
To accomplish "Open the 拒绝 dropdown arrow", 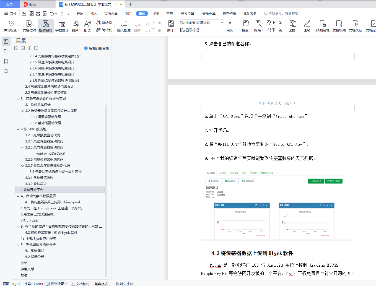I will pyautogui.click(x=262, y=30).
